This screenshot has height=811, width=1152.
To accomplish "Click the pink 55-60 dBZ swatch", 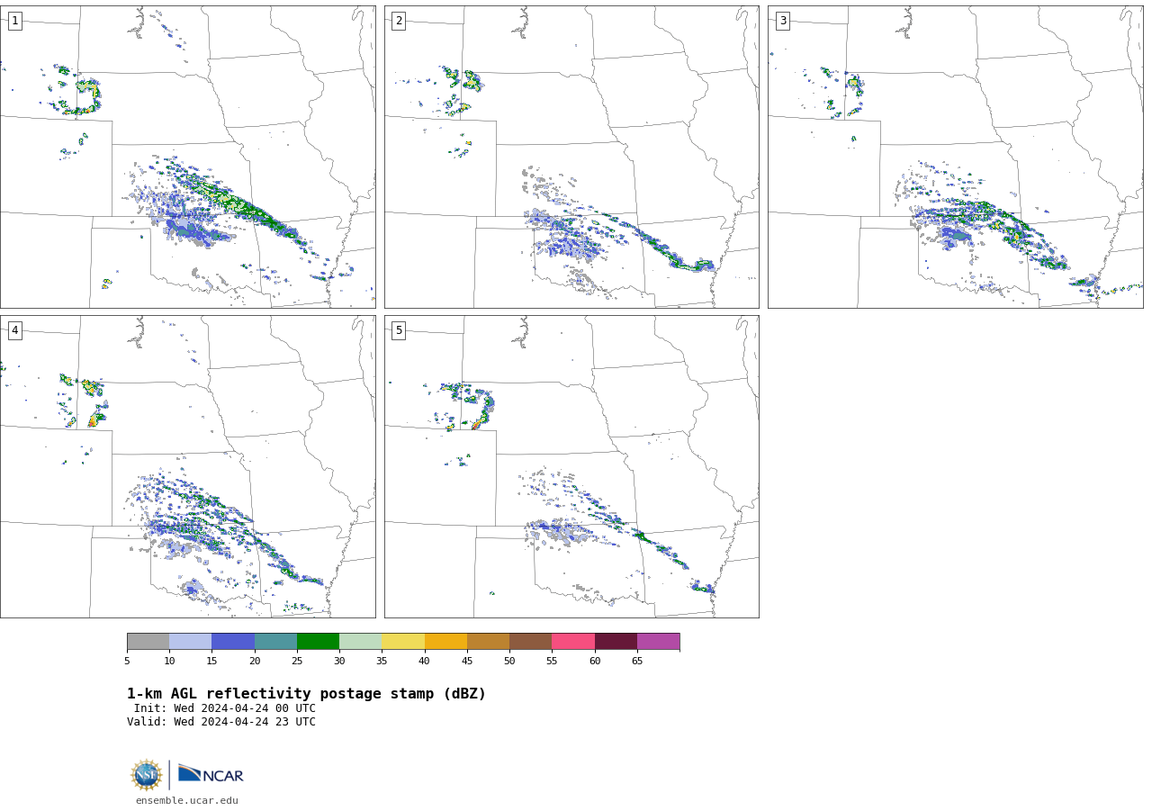I will pyautogui.click(x=573, y=642).
